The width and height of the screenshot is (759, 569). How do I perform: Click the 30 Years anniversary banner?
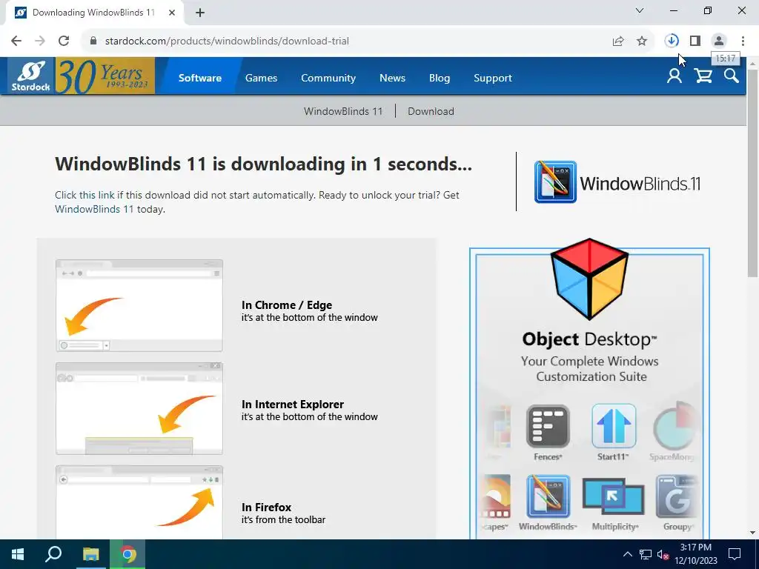click(x=105, y=76)
